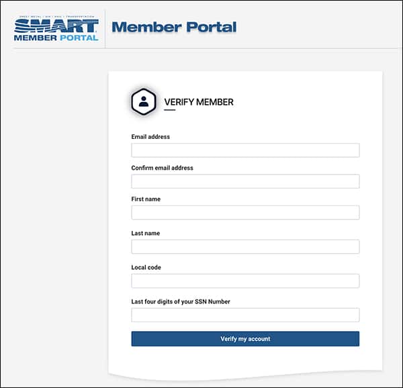This screenshot has height=388, width=403.
Task: Focus the last four SSN digits field
Action: (x=245, y=315)
